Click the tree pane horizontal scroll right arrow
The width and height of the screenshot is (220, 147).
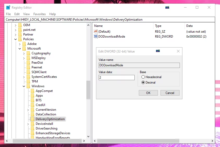coord(84,141)
